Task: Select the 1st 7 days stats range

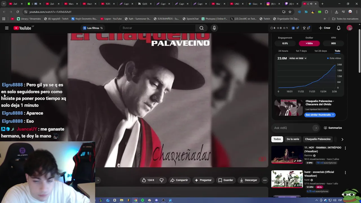Action: click(301, 51)
